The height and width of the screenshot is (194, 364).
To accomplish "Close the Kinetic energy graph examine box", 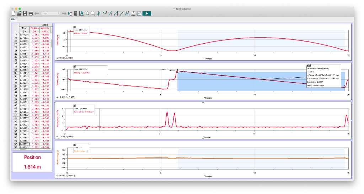I will click(75, 145).
